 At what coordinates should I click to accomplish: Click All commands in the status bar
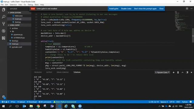tap(45, 102)
